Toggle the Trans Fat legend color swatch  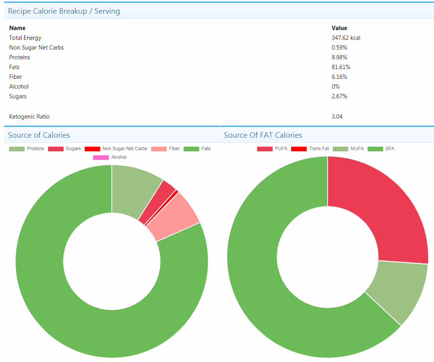click(299, 149)
